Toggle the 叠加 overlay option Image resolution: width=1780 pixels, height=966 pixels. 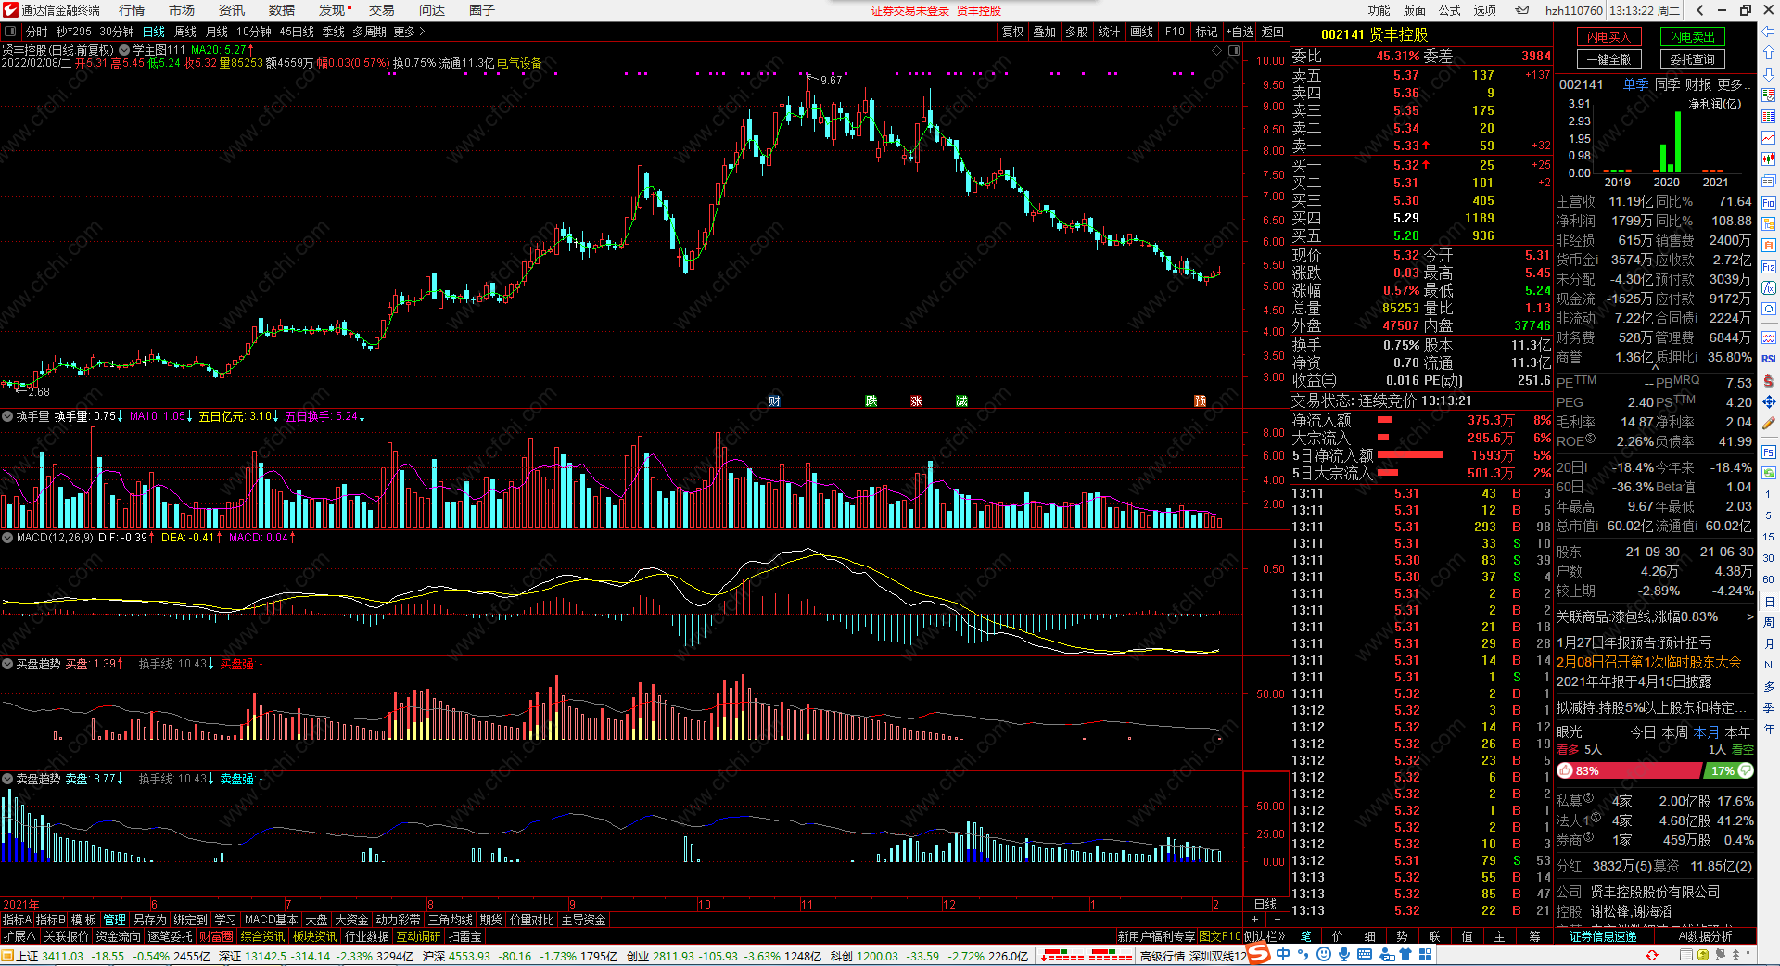pyautogui.click(x=1044, y=32)
